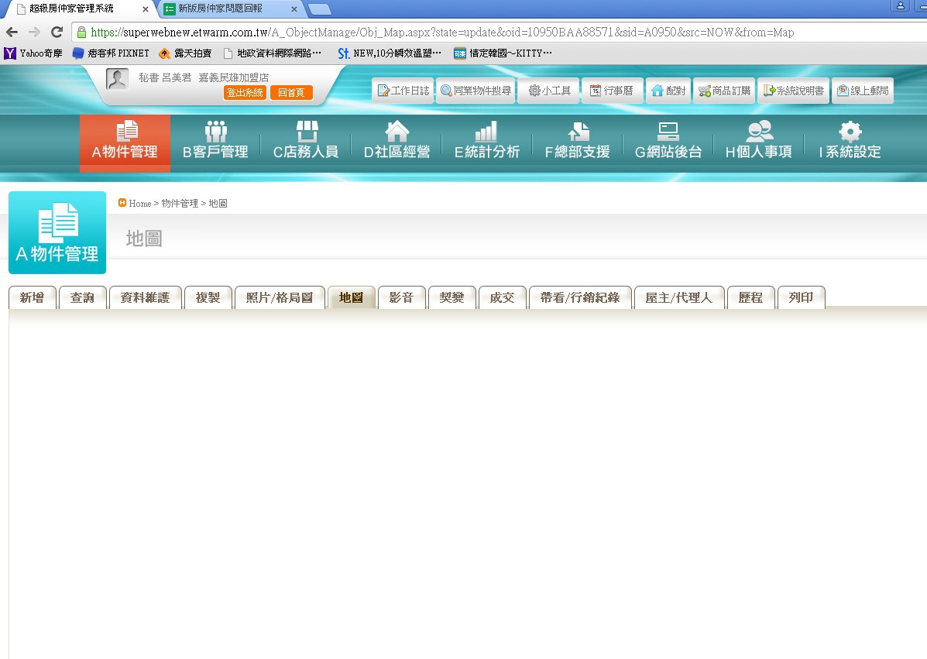Switch to 屋主/代理人 tab
The height and width of the screenshot is (659, 927).
coord(678,297)
